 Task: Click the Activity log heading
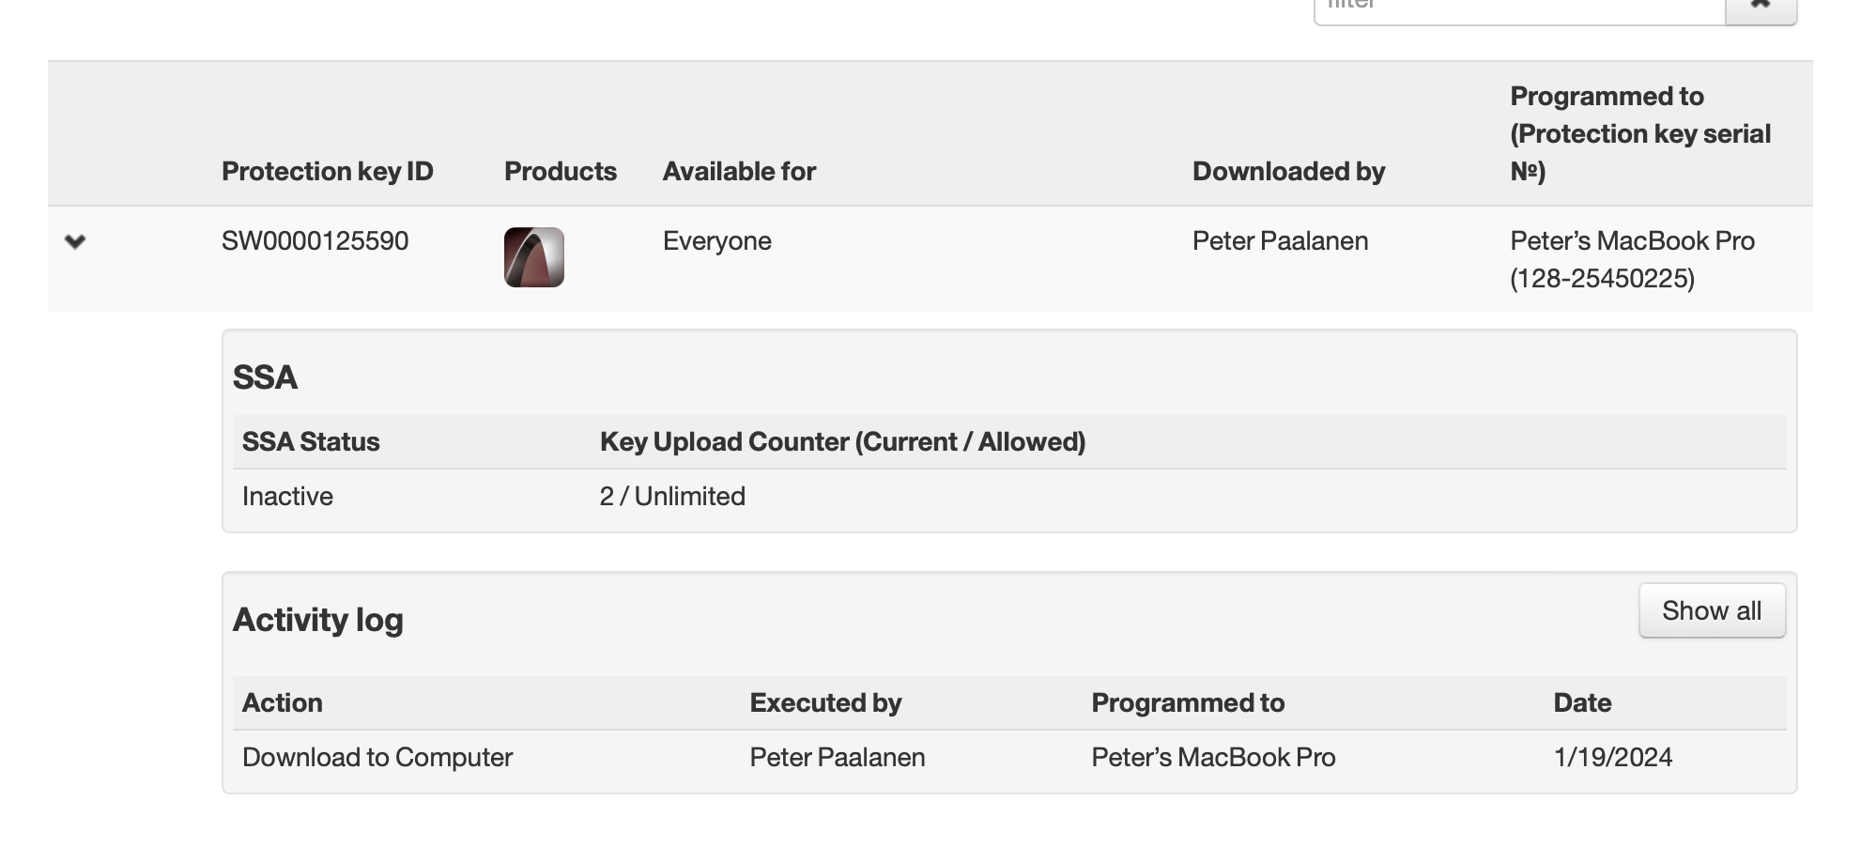pyautogui.click(x=317, y=621)
